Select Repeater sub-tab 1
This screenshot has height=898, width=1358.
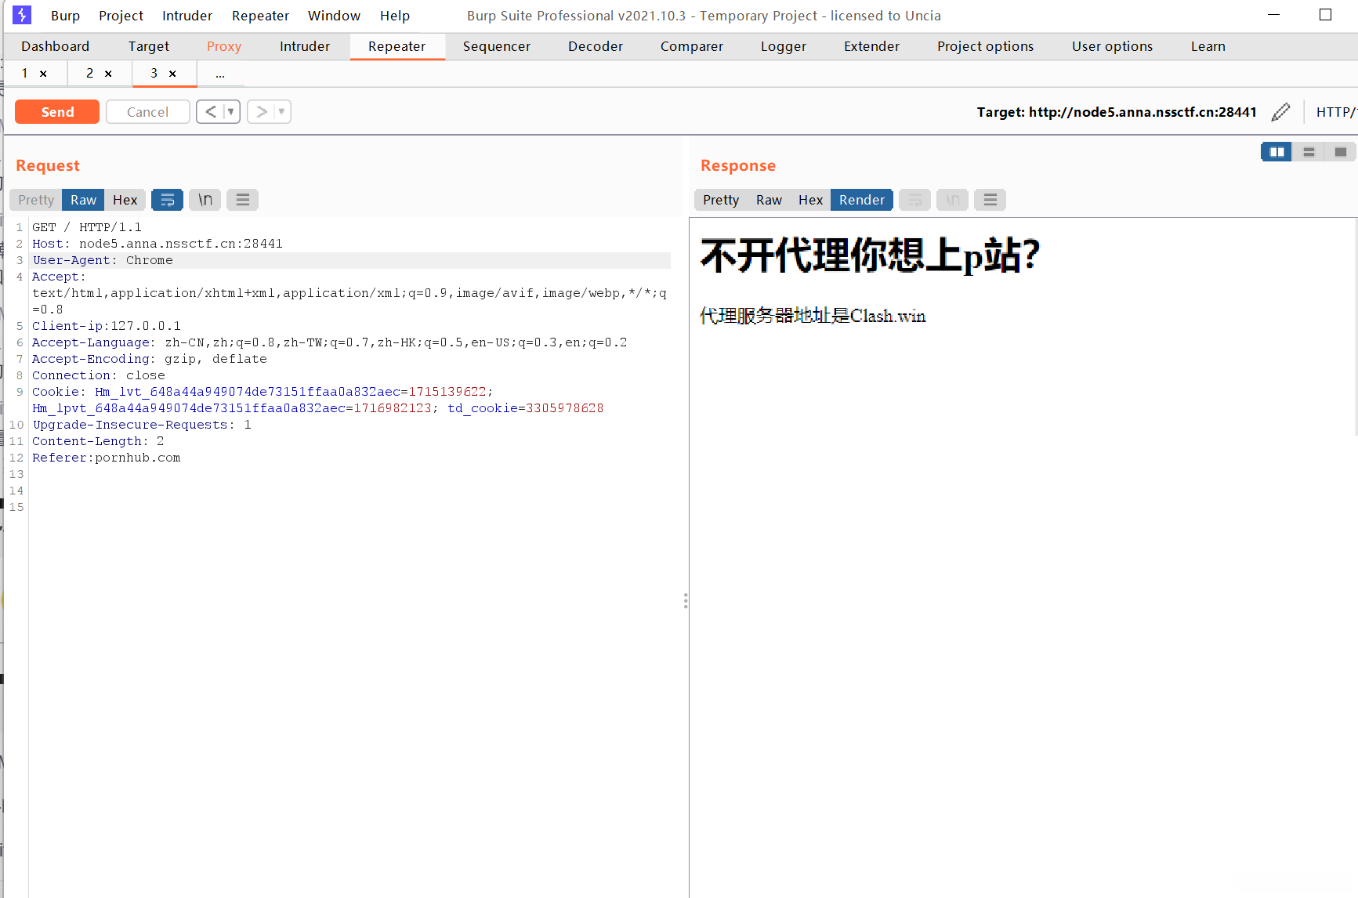point(24,74)
